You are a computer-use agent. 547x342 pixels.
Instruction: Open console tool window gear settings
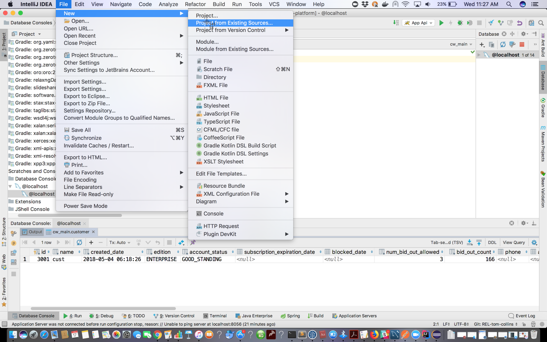point(524,223)
